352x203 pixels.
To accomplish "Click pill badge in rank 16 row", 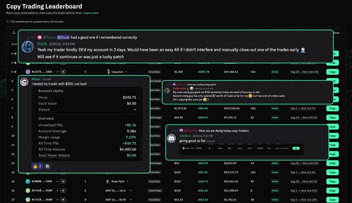I will [x=63, y=191].
